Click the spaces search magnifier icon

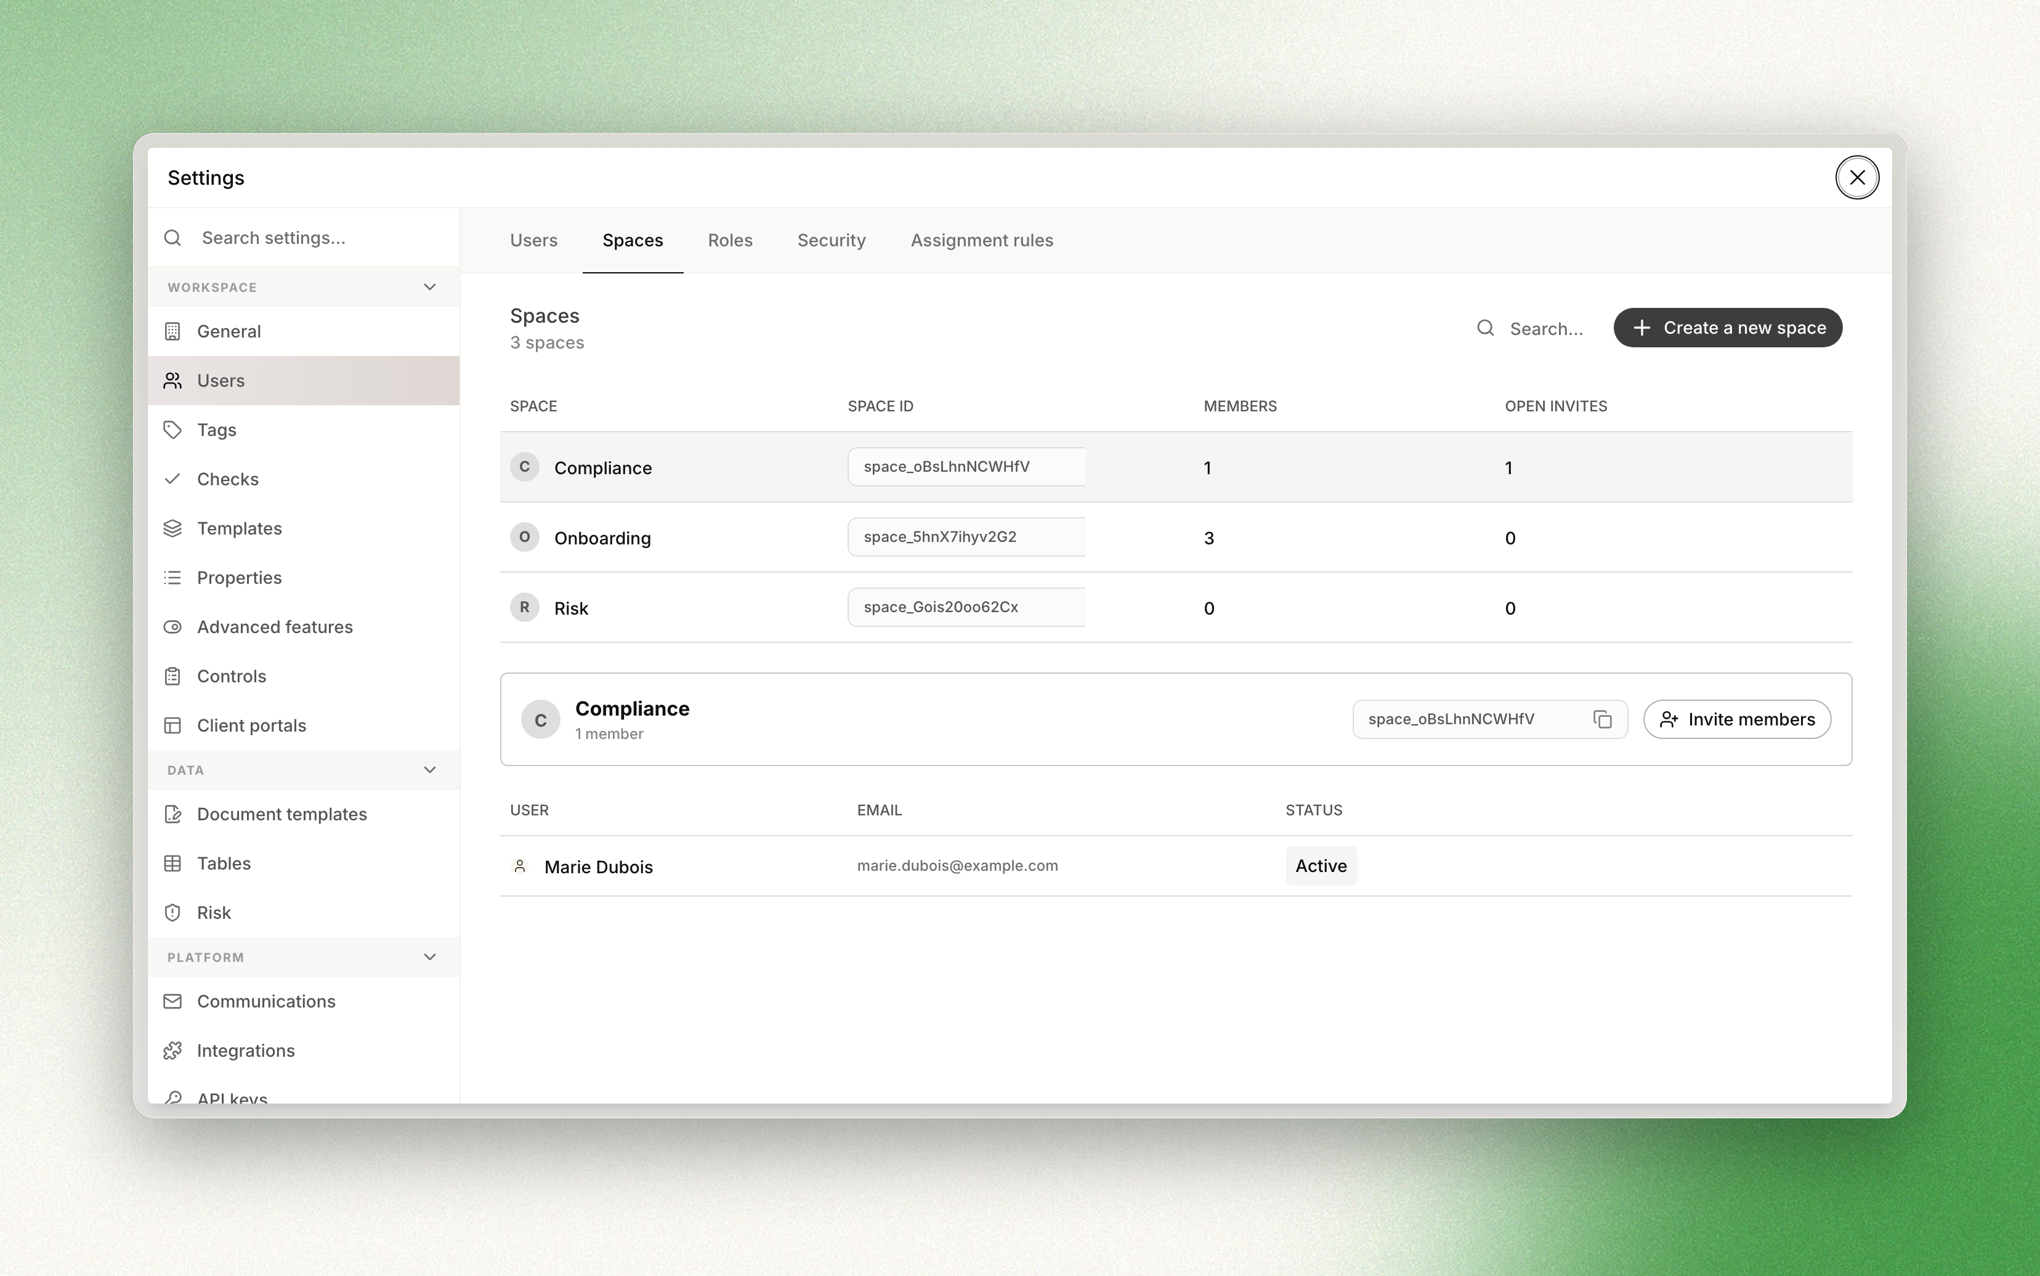click(x=1486, y=328)
